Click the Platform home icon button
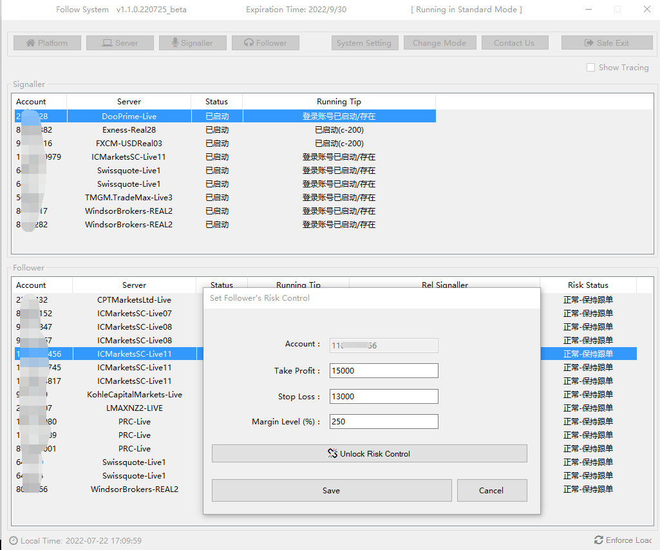This screenshot has height=550, width=660. point(47,43)
